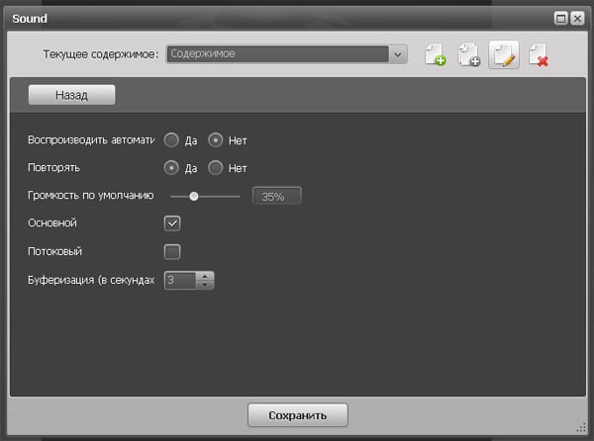The height and width of the screenshot is (441, 594).
Task: Click the default volume slider handle
Action: pyautogui.click(x=194, y=196)
